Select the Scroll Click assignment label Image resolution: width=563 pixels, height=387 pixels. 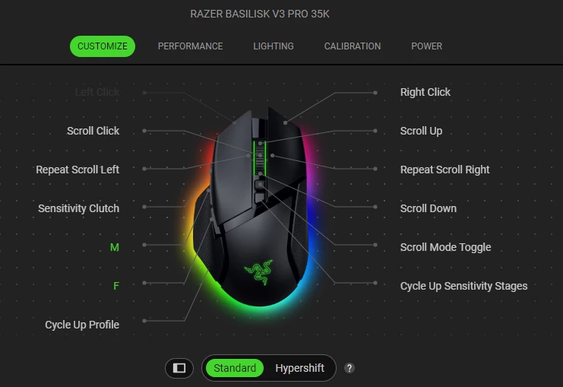93,131
